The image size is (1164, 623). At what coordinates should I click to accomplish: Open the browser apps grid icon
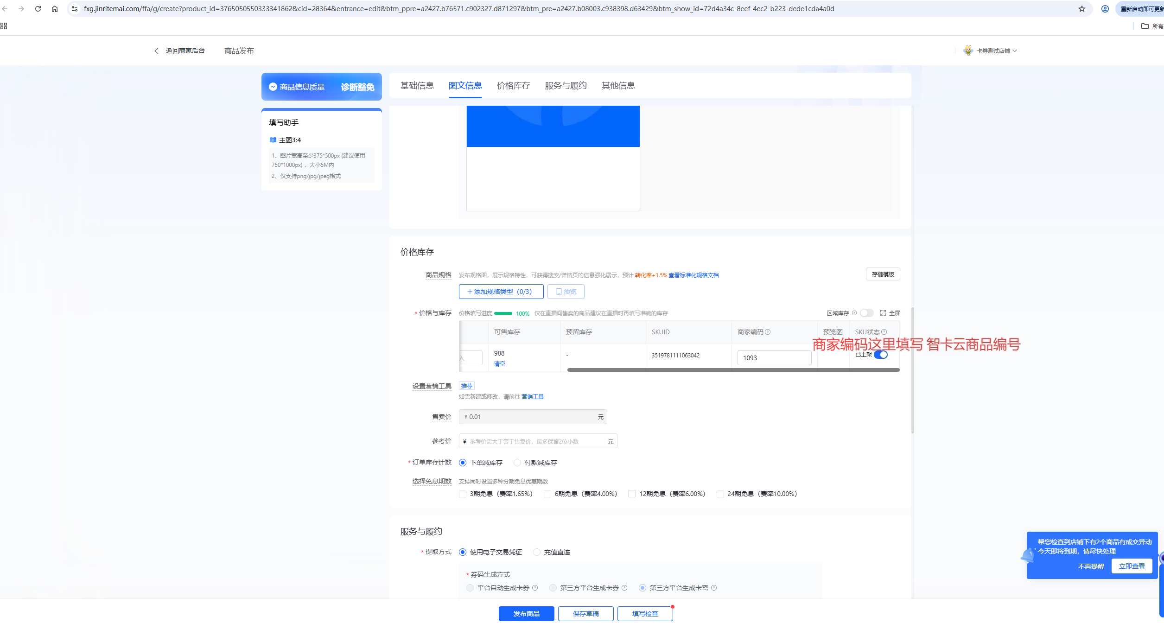pyautogui.click(x=4, y=26)
